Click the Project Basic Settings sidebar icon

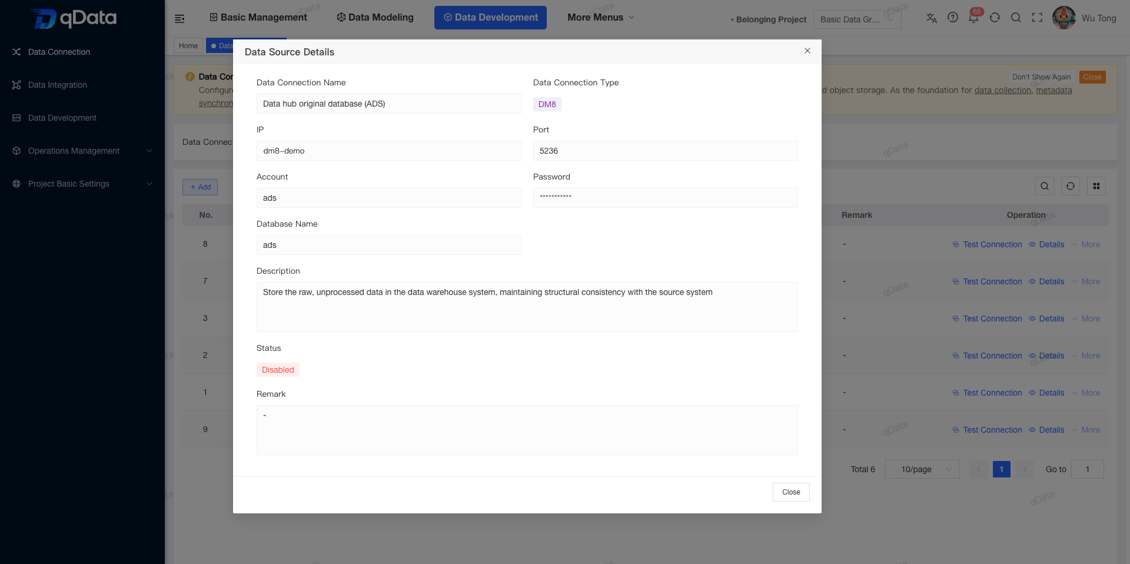16,184
